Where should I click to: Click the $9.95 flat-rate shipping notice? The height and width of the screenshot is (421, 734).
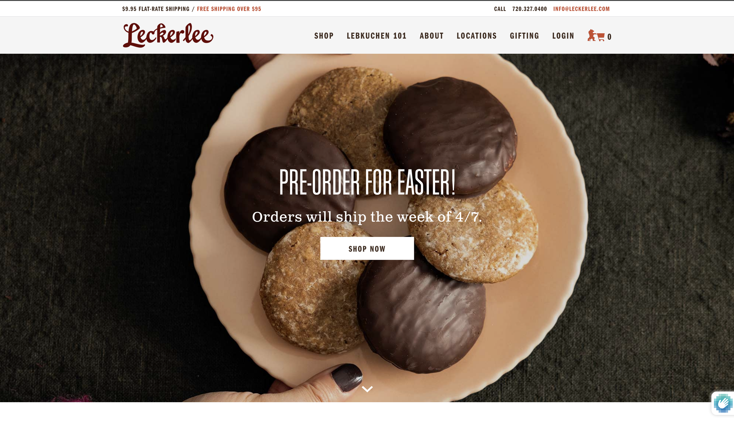click(156, 9)
